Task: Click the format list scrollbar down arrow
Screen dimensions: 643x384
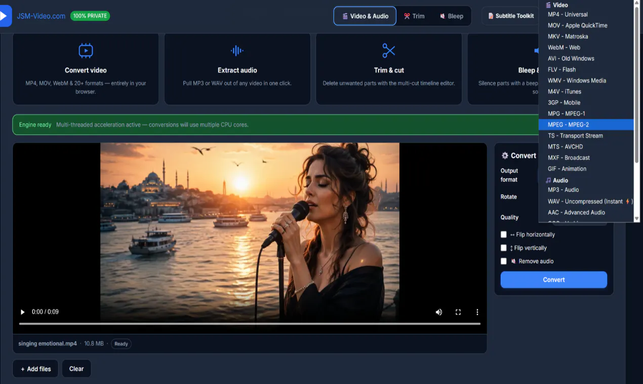Action: [637, 218]
